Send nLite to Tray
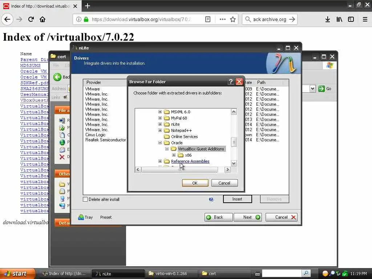 point(85,217)
